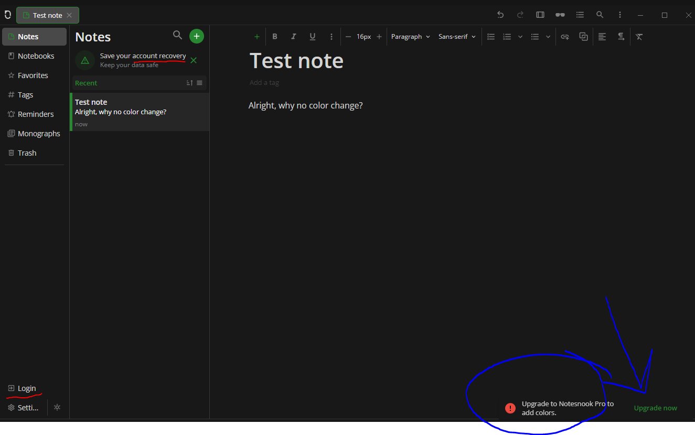Click the Bold formatting icon
This screenshot has height=435, width=695.
(x=274, y=37)
